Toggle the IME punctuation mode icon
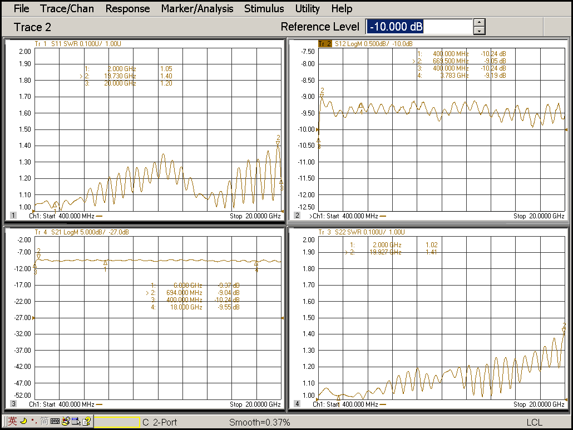Screen dimensions: 573x430 33,421
